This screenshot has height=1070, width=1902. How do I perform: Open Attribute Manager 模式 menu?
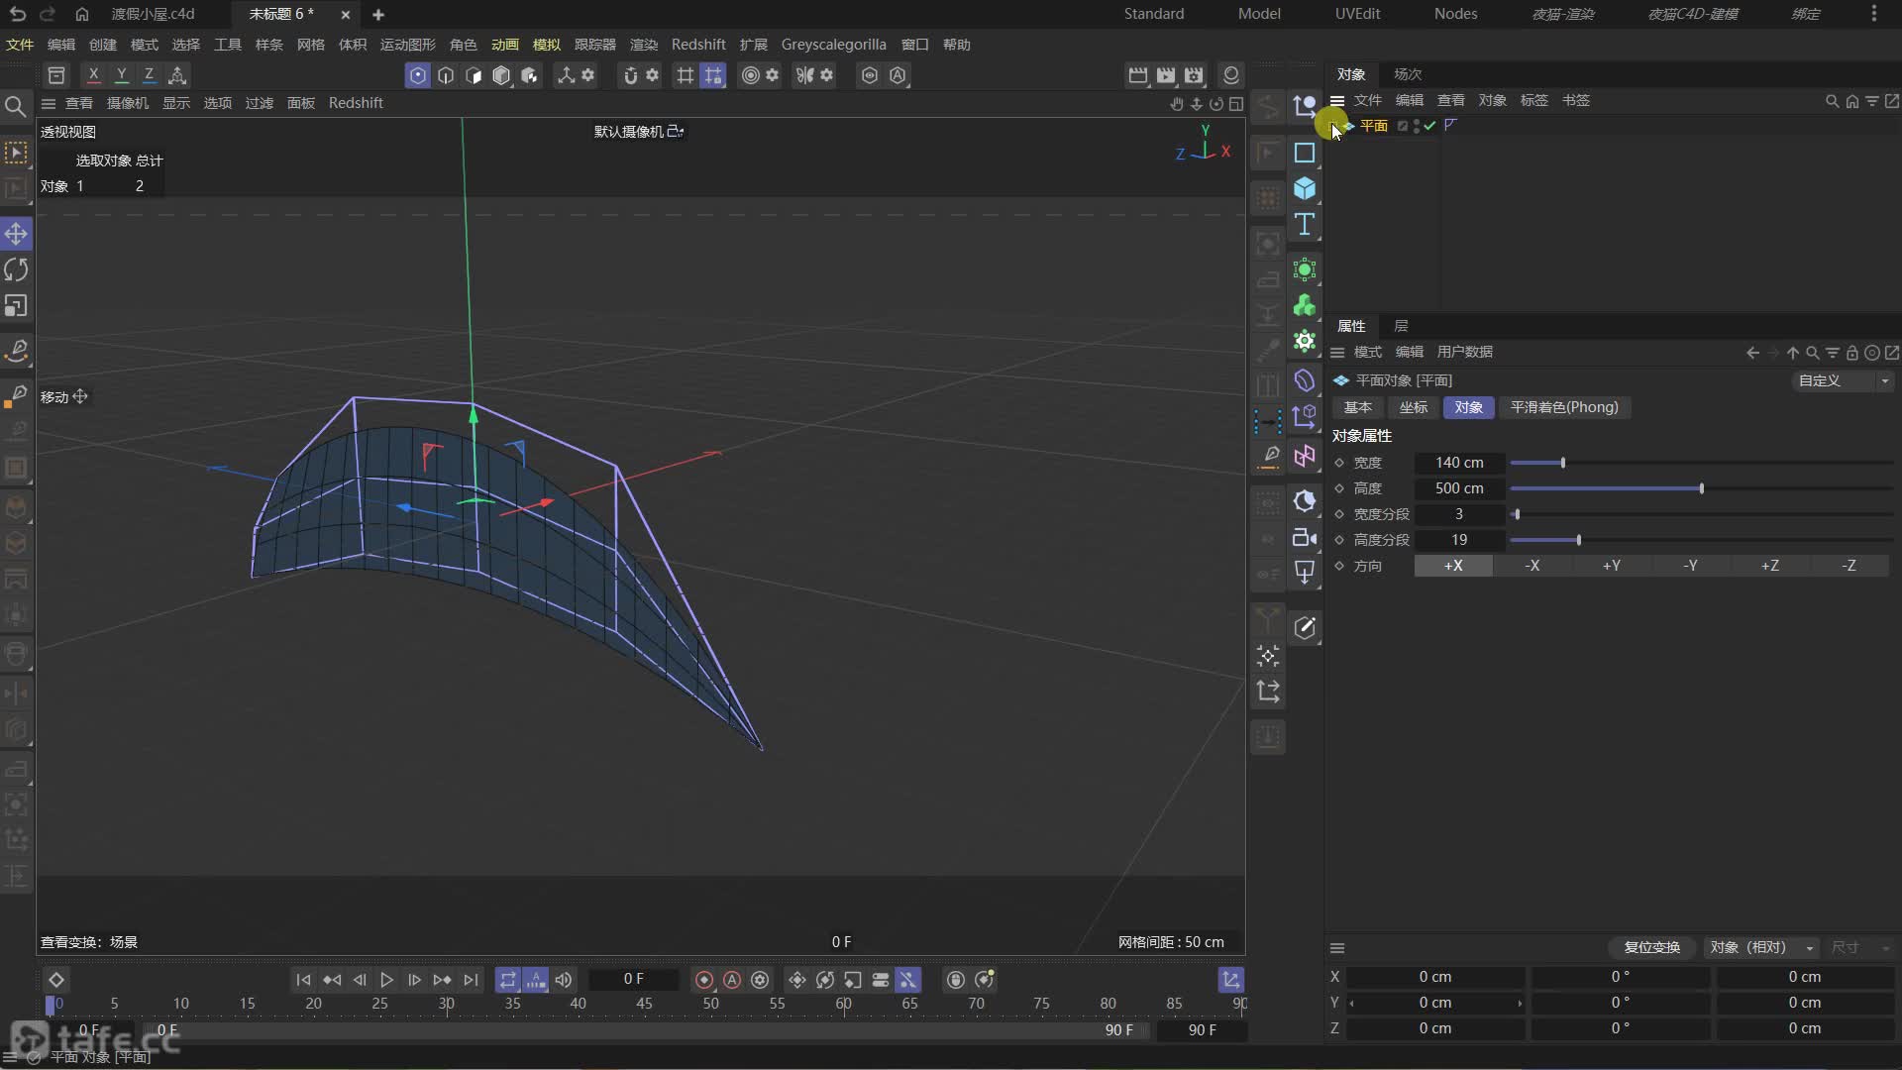coord(1367,352)
